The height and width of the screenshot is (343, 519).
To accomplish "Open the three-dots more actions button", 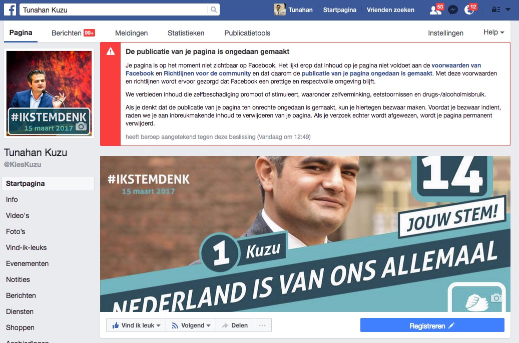I will [x=262, y=325].
